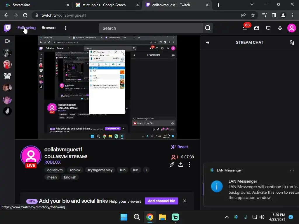Click the collabvmguest1 LIVE profile avatar
This screenshot has width=299, height=224.
pos(31,157)
